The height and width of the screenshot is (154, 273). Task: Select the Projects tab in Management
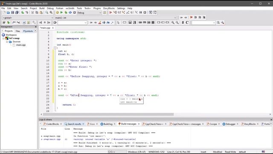[x=9, y=31]
